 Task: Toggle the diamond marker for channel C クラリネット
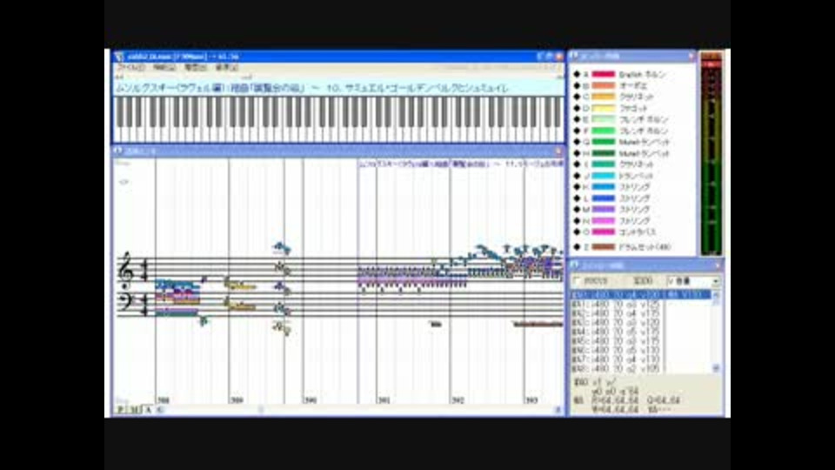(577, 97)
